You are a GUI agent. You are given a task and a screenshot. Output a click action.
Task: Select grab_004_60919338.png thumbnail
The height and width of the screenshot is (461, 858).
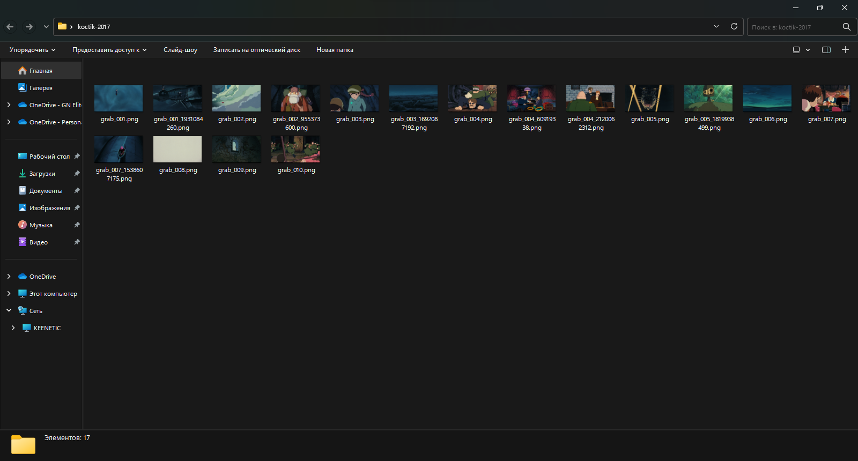tap(531, 98)
